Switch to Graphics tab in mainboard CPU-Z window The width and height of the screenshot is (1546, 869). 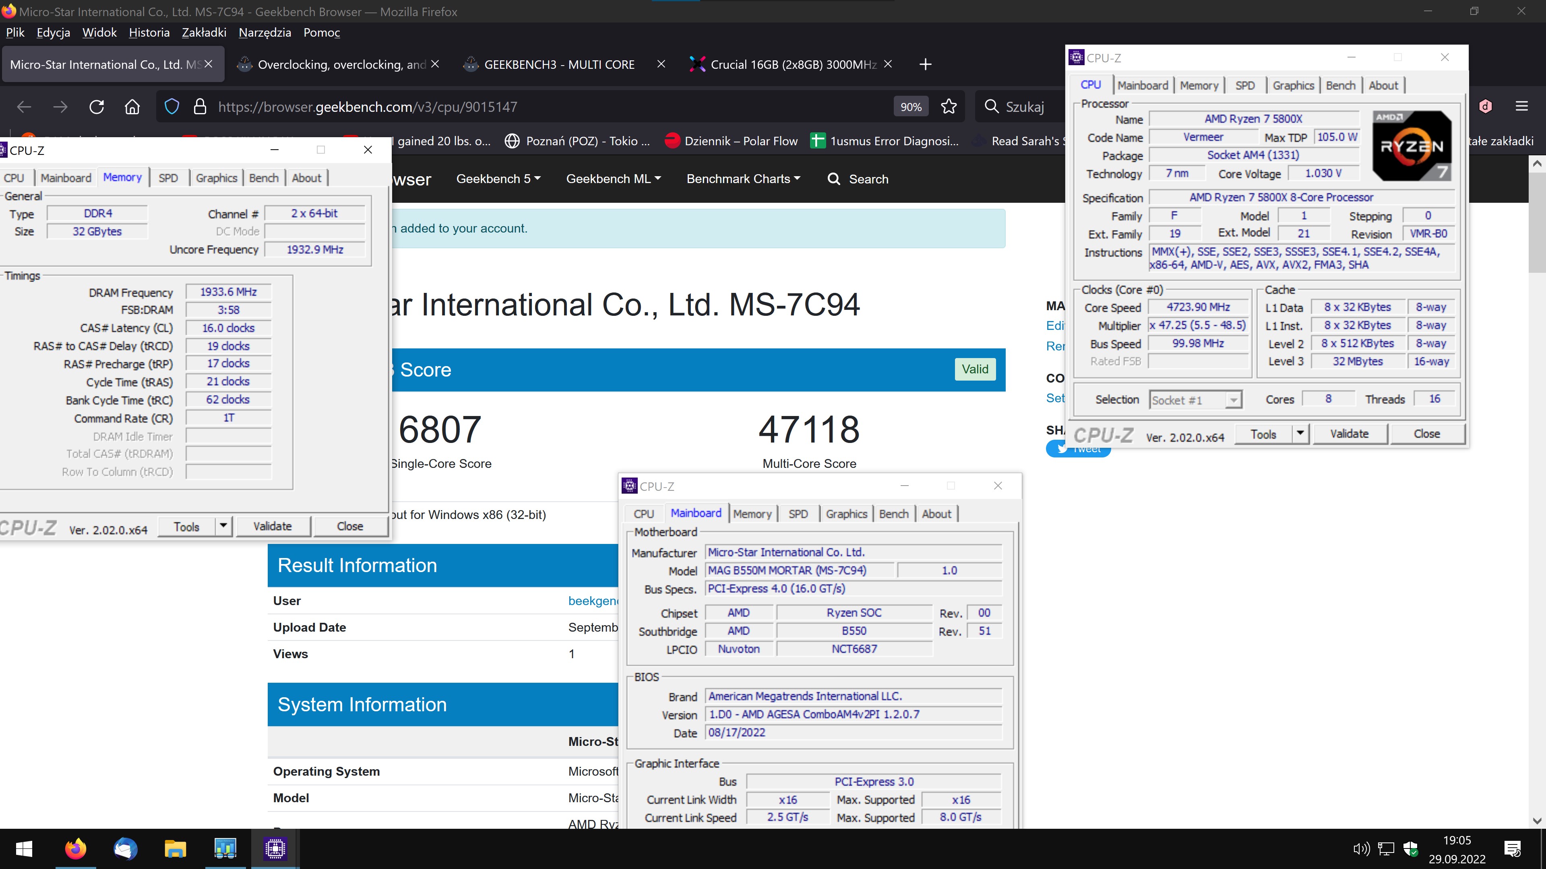(x=846, y=513)
